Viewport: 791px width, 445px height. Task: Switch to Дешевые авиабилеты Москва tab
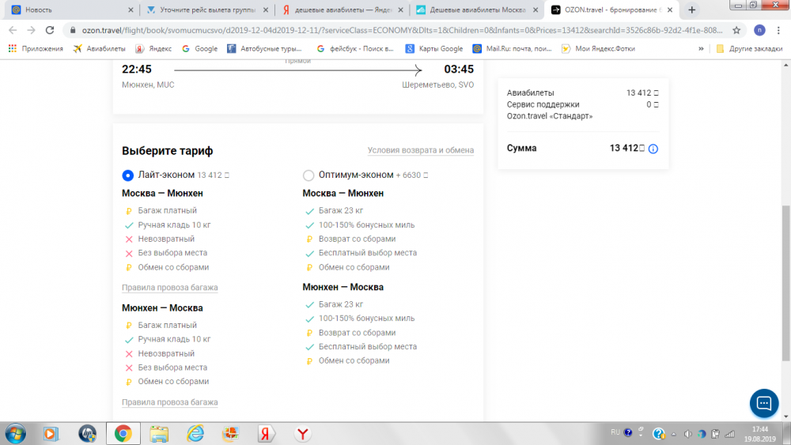coord(477,10)
